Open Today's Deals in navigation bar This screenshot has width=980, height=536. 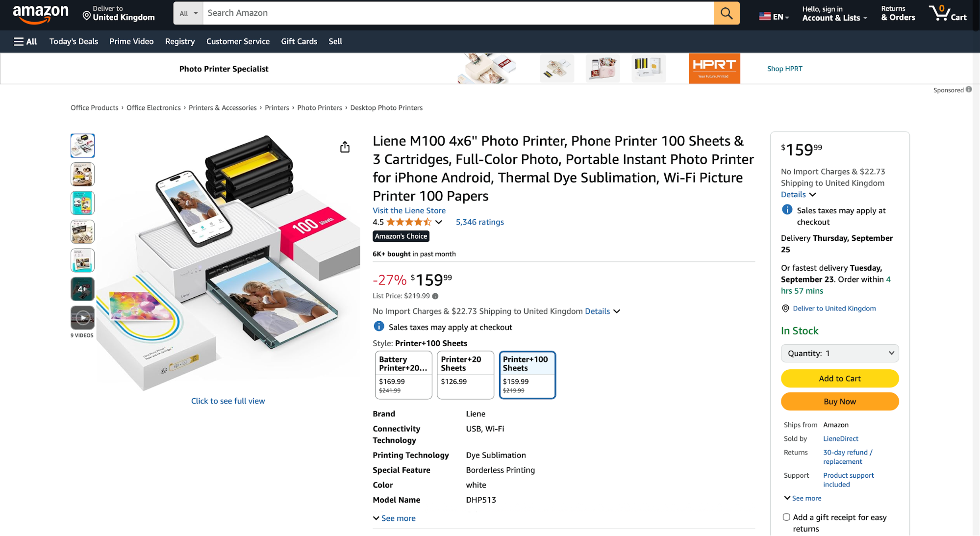[74, 42]
